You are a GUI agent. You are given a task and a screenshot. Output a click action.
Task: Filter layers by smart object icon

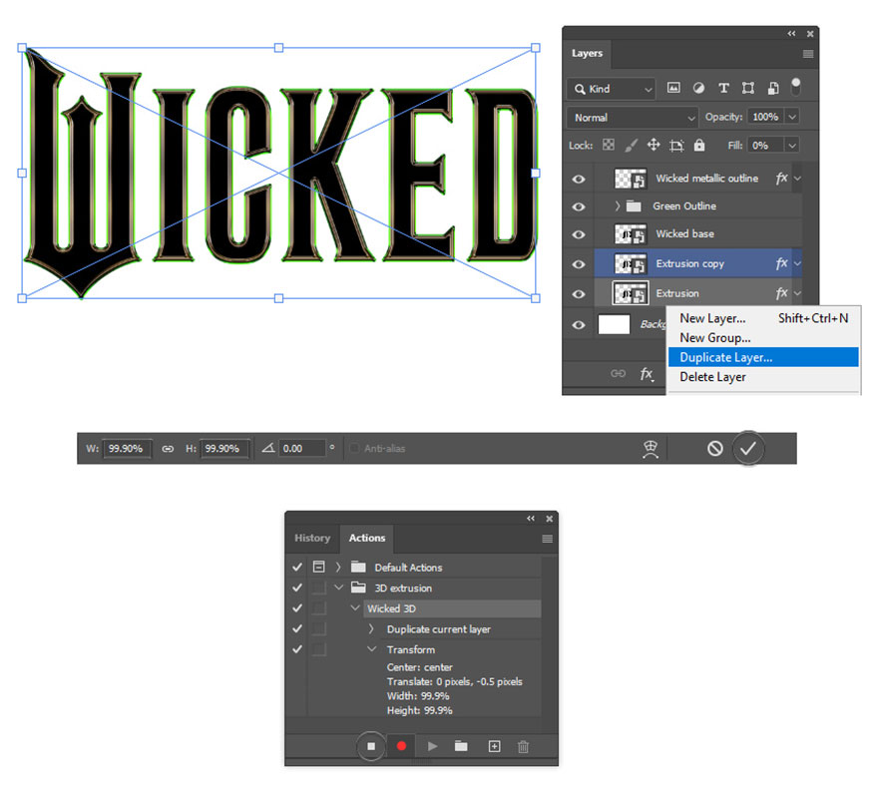773,88
